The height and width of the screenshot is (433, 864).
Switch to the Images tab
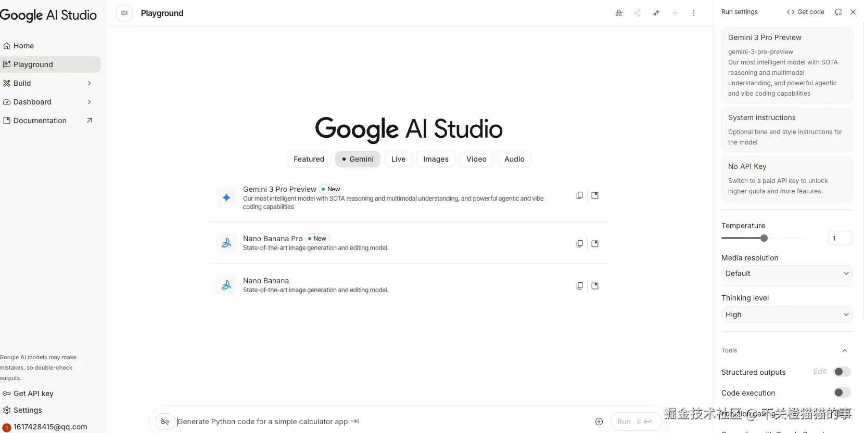(436, 159)
